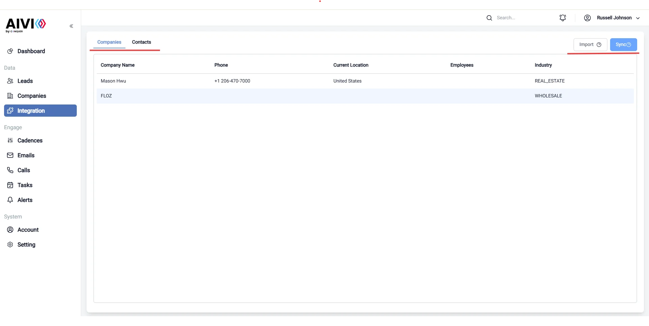The width and height of the screenshot is (649, 326).
Task: Click the Tasks calendar-check icon
Action: coord(10,185)
